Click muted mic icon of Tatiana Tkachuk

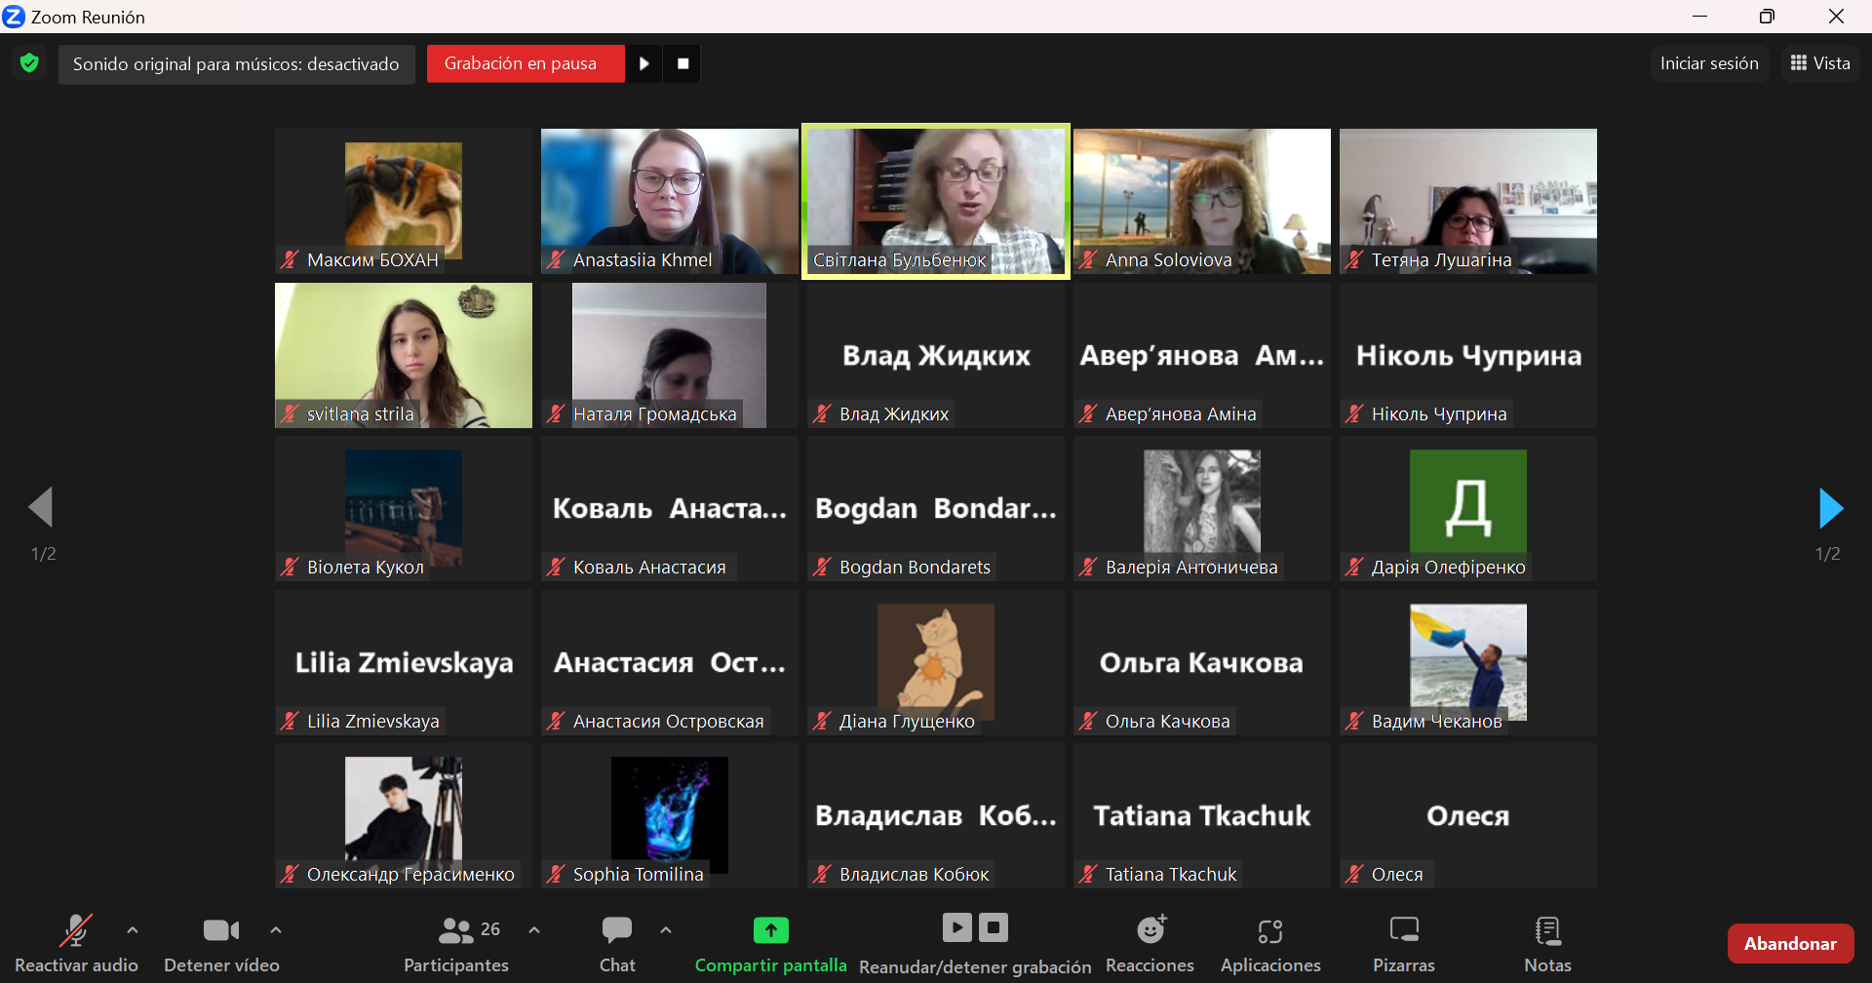[x=1089, y=875]
